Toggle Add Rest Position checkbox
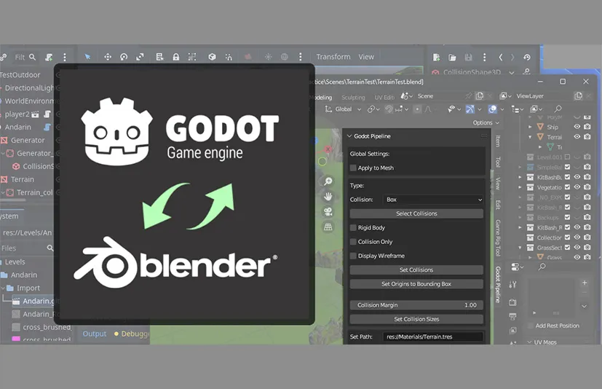The image size is (602, 389). click(x=530, y=326)
